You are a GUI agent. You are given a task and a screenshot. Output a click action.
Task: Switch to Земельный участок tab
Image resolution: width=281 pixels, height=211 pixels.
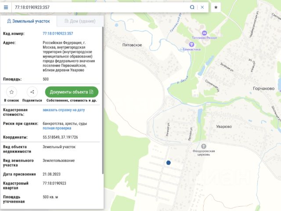point(29,21)
